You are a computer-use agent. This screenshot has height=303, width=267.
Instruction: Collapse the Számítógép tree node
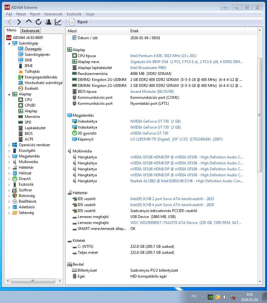tap(9, 44)
